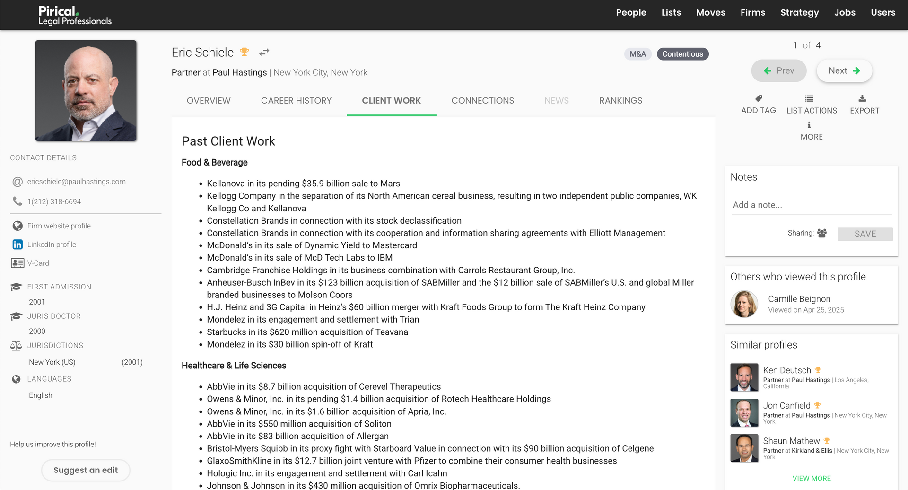Screen dimensions: 908x490
Task: Open the Moves menu in top navigation
Action: click(x=710, y=13)
